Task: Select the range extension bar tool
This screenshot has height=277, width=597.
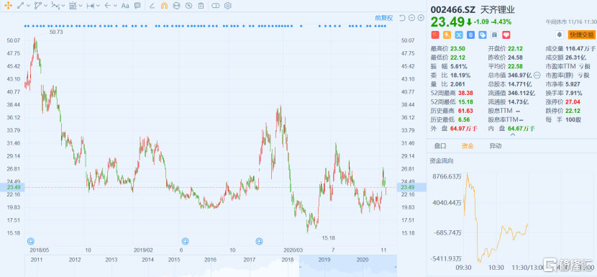Action: (x=90, y=6)
